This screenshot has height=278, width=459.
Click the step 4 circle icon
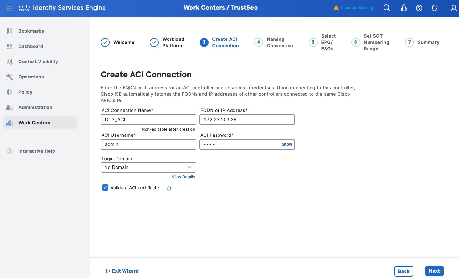tap(259, 42)
